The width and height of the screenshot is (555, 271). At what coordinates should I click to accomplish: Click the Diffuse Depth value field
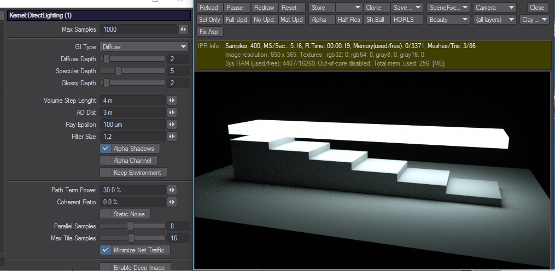(178, 58)
